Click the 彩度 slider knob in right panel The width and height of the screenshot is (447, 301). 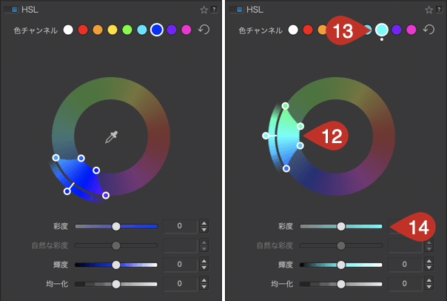[x=341, y=226]
